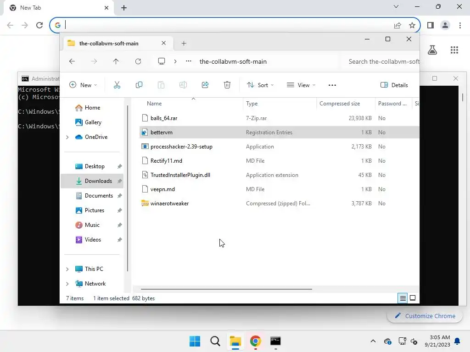470x352 pixels.
Task: Open Home in the navigation pane
Action: [92, 108]
